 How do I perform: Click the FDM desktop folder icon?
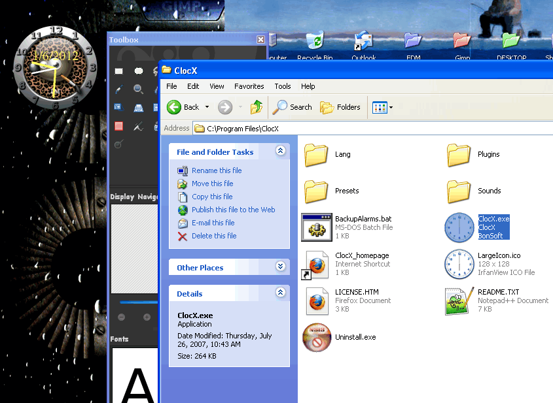point(413,40)
